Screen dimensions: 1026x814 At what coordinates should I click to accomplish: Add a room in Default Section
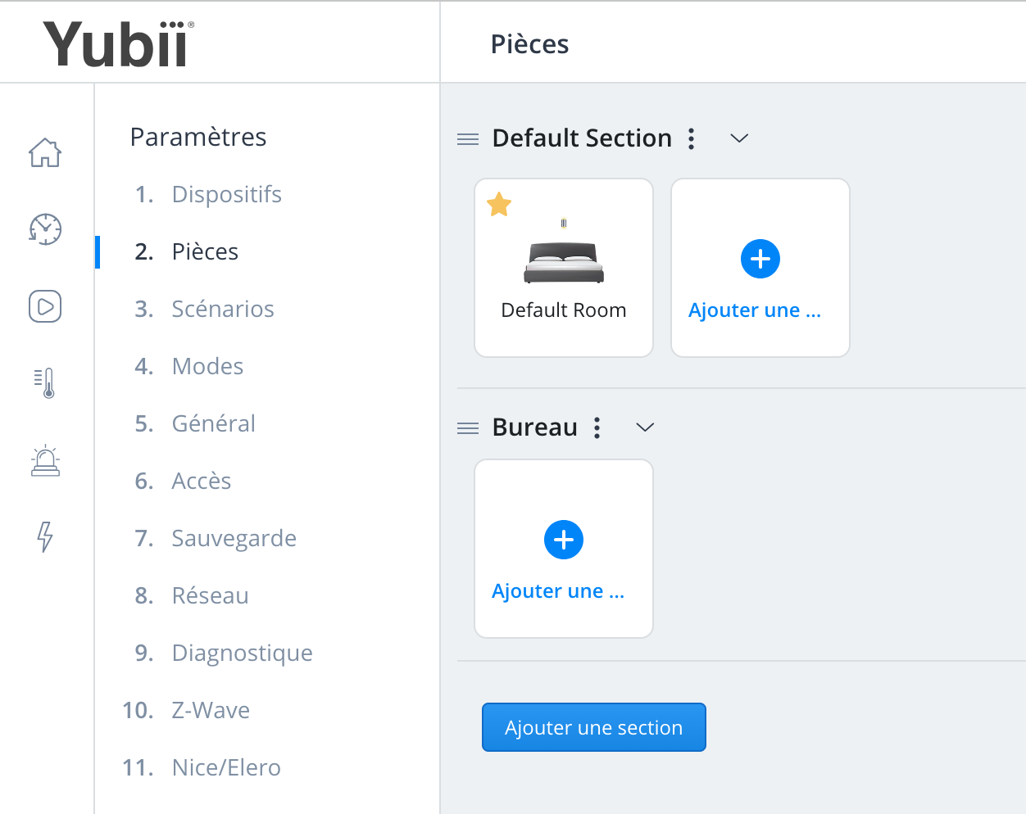[x=760, y=268]
